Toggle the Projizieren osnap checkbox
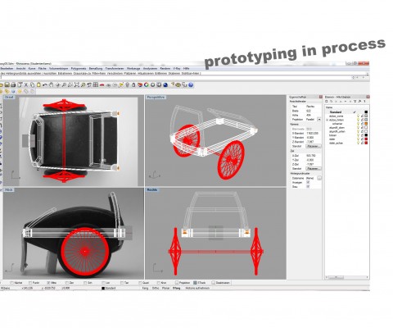 [x=177, y=283]
